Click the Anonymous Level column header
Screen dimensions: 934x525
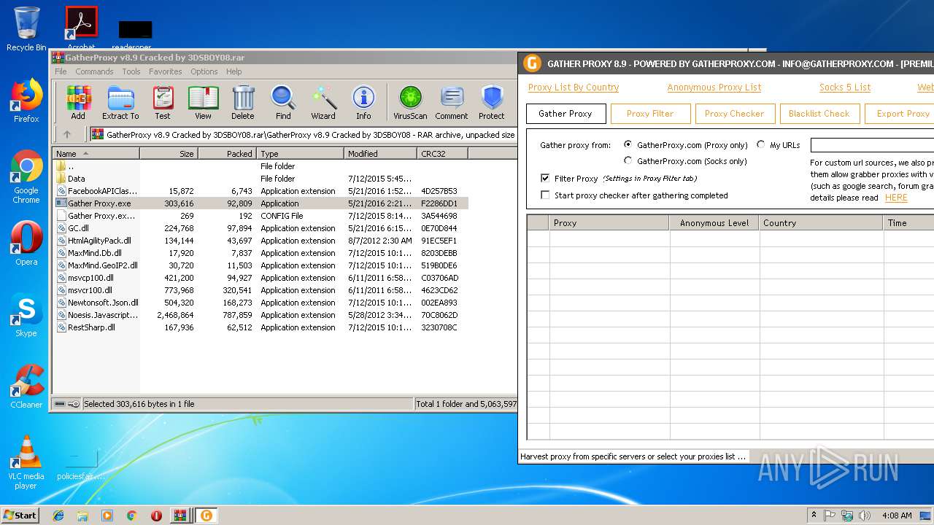coord(714,223)
